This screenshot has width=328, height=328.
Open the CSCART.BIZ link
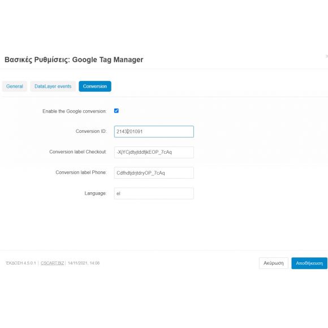(x=52, y=263)
